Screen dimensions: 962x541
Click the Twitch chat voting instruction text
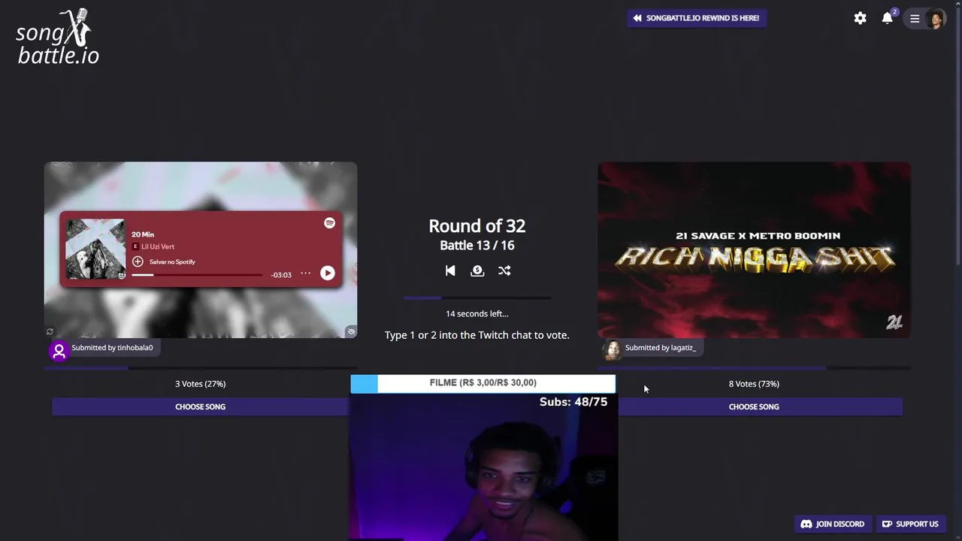point(477,335)
